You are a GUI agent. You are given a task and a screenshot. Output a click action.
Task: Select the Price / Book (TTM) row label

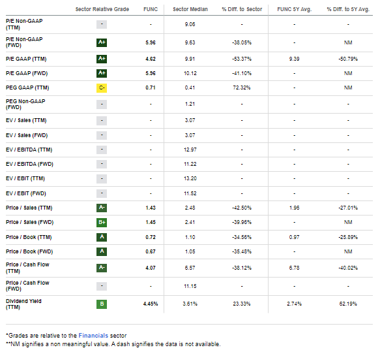point(29,237)
